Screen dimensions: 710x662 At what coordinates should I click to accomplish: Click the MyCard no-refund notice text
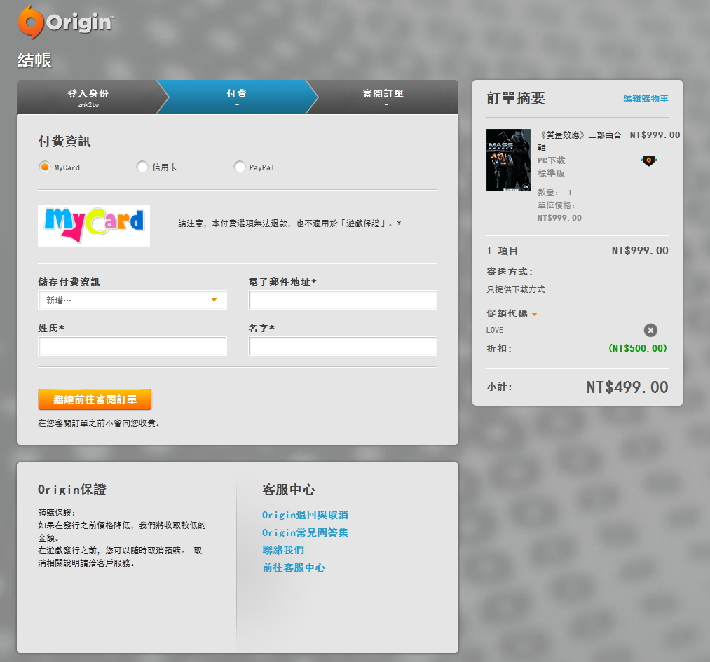point(289,223)
